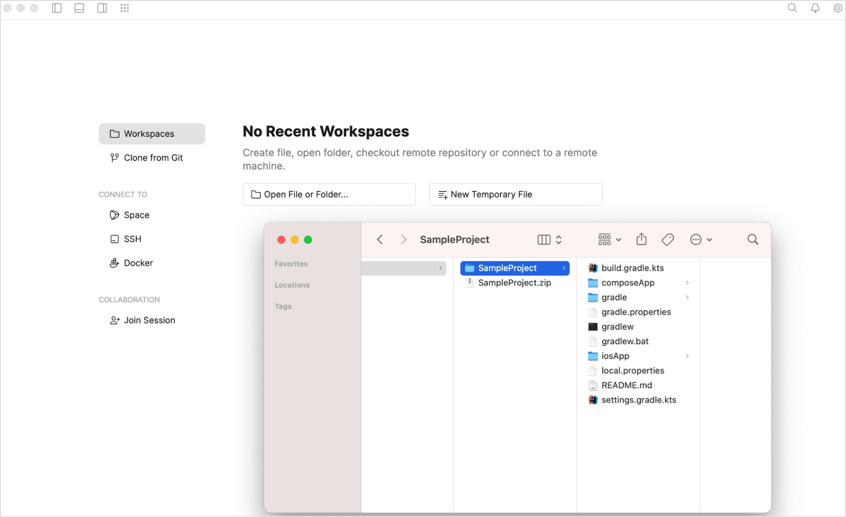Click the top-right search icon
The height and width of the screenshot is (517, 846).
click(x=792, y=8)
